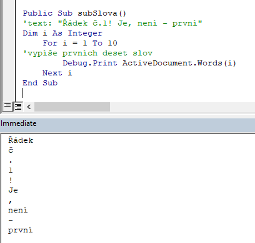
Task: Click the output "Řádek" in Immediate window
Action: (21, 140)
